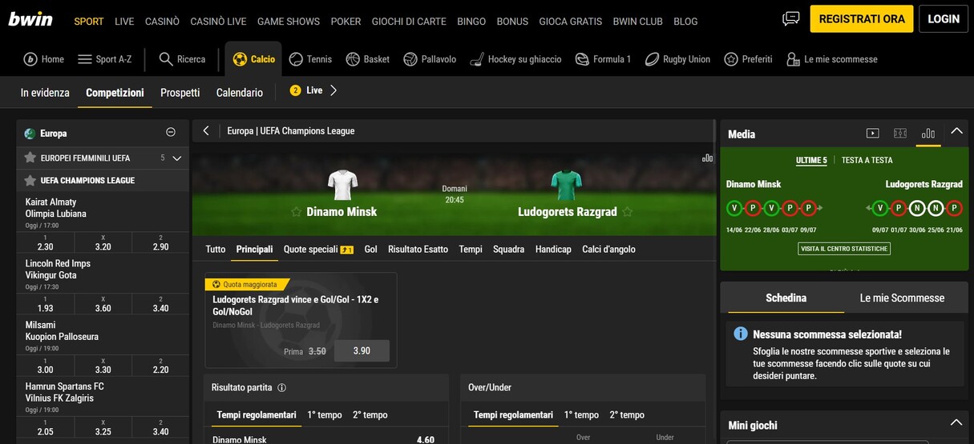
Task: Show statistics chart in Media panel
Action: point(928,134)
